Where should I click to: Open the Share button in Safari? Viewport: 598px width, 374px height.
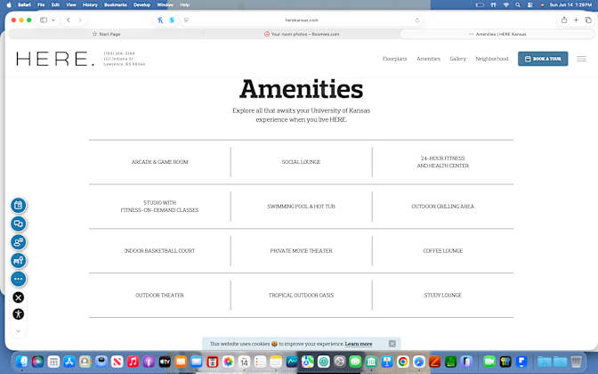point(564,20)
